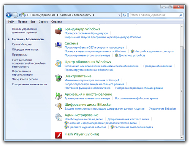Click Просмотр объема ОЗУ и скорости процессора

[94, 47]
